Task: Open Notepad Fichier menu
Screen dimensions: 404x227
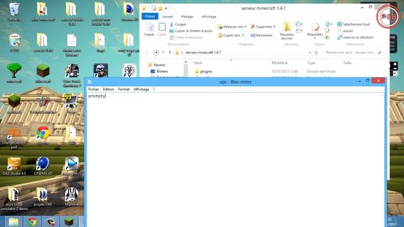Action: 93,90
